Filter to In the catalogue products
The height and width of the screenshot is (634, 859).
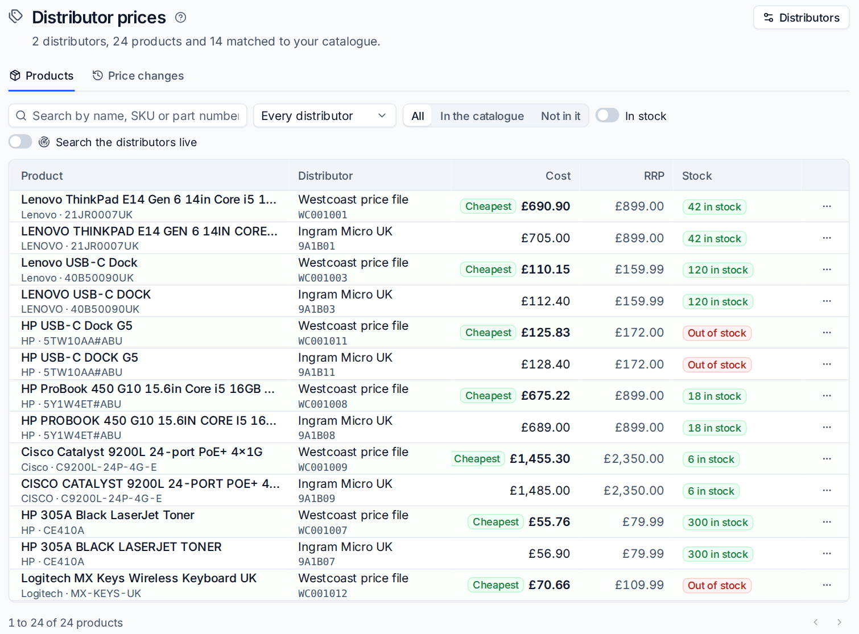[482, 116]
